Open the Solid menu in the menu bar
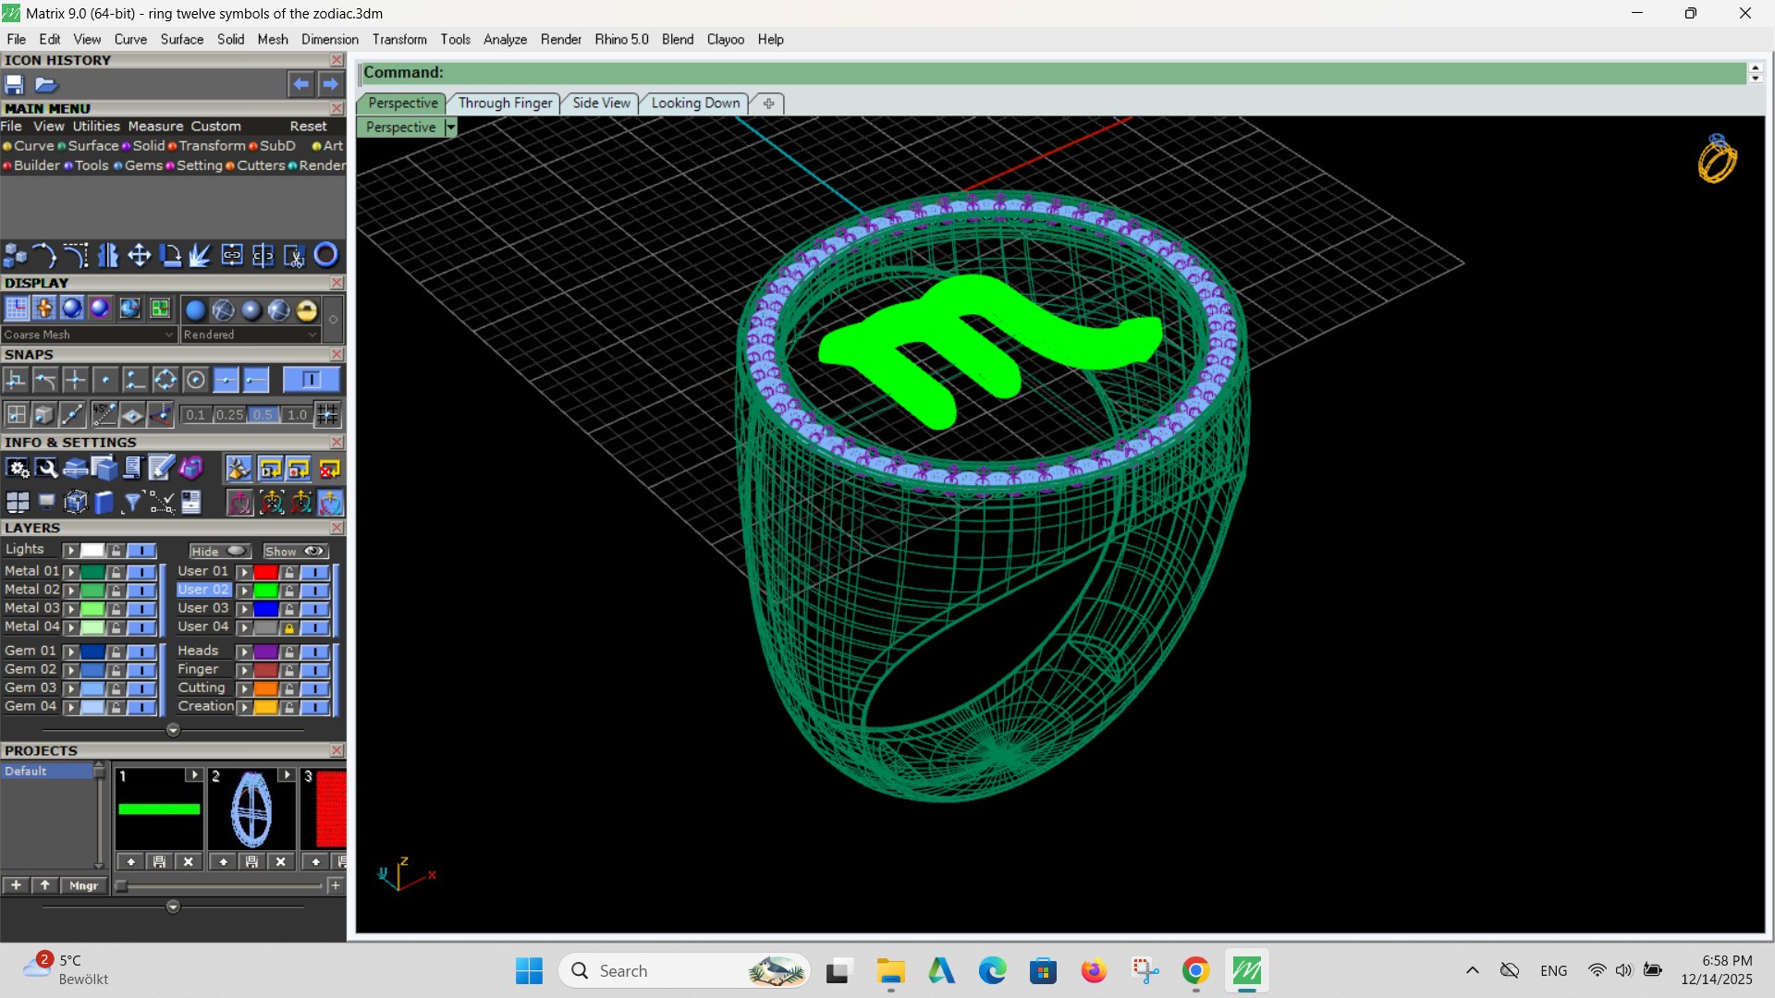The image size is (1775, 998). 230,39
